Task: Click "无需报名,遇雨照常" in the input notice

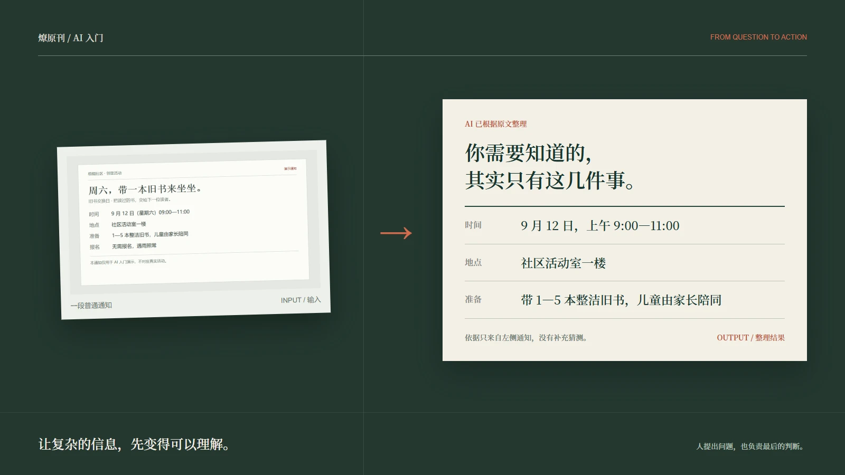Action: [x=134, y=246]
